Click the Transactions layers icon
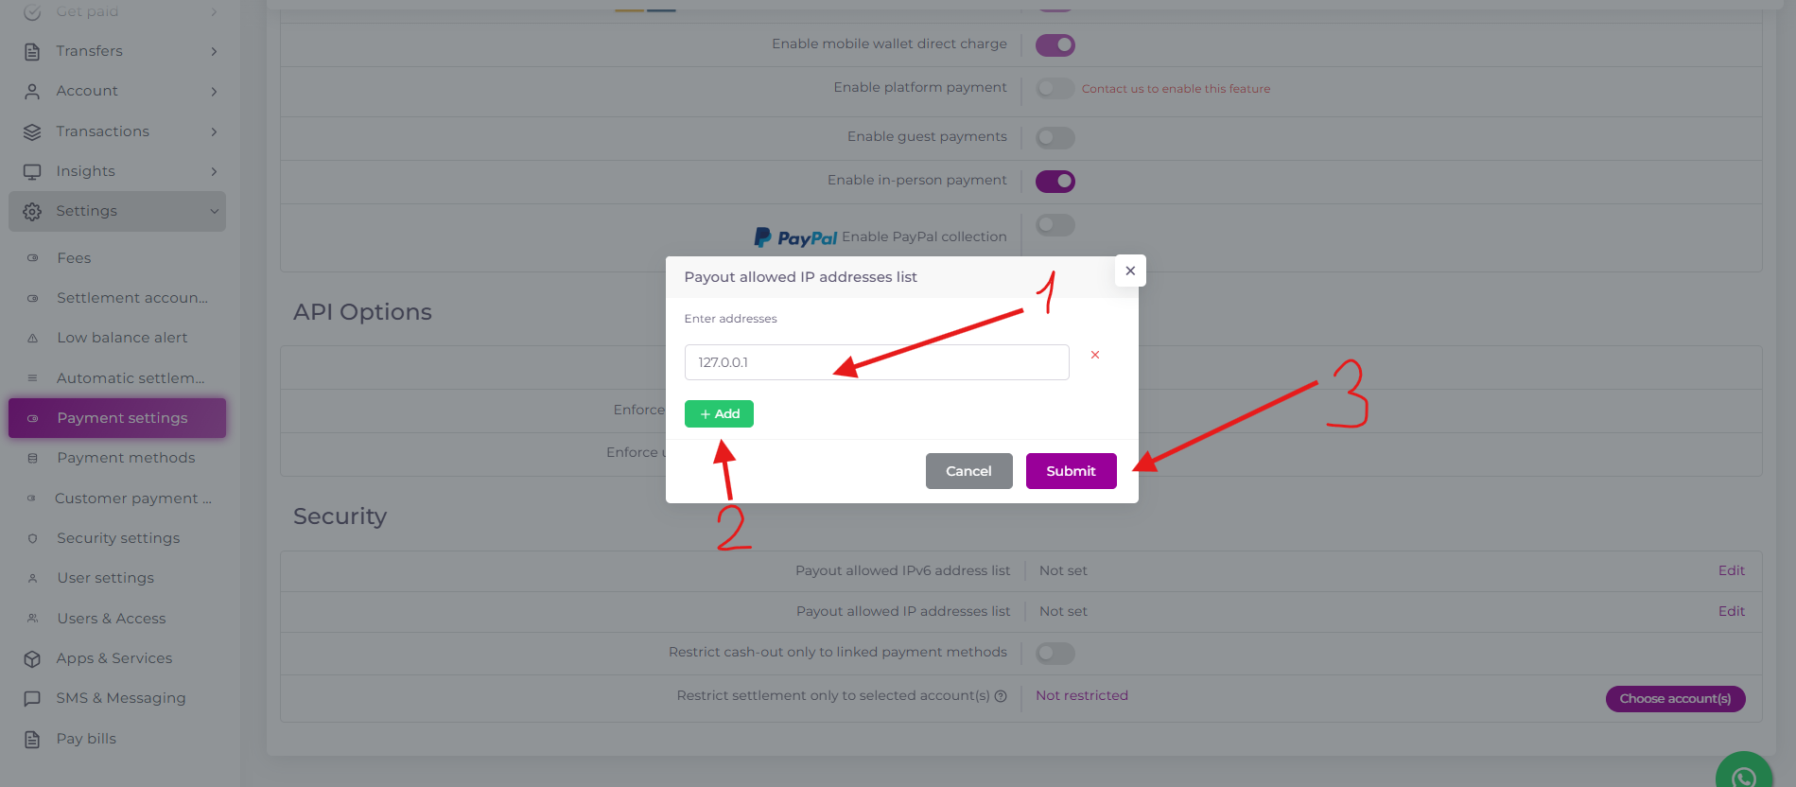 pyautogui.click(x=32, y=131)
